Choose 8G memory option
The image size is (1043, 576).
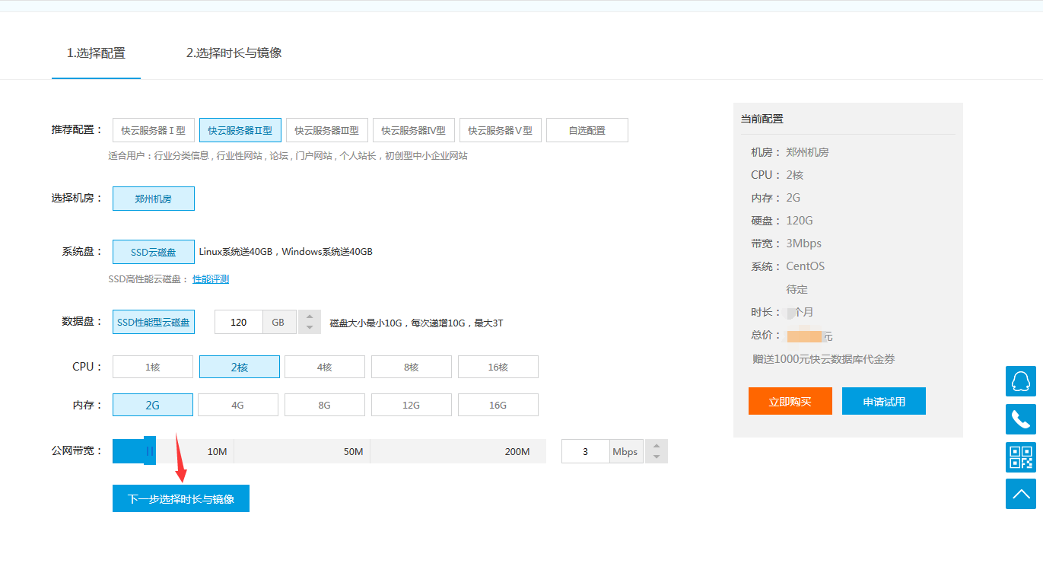point(325,405)
